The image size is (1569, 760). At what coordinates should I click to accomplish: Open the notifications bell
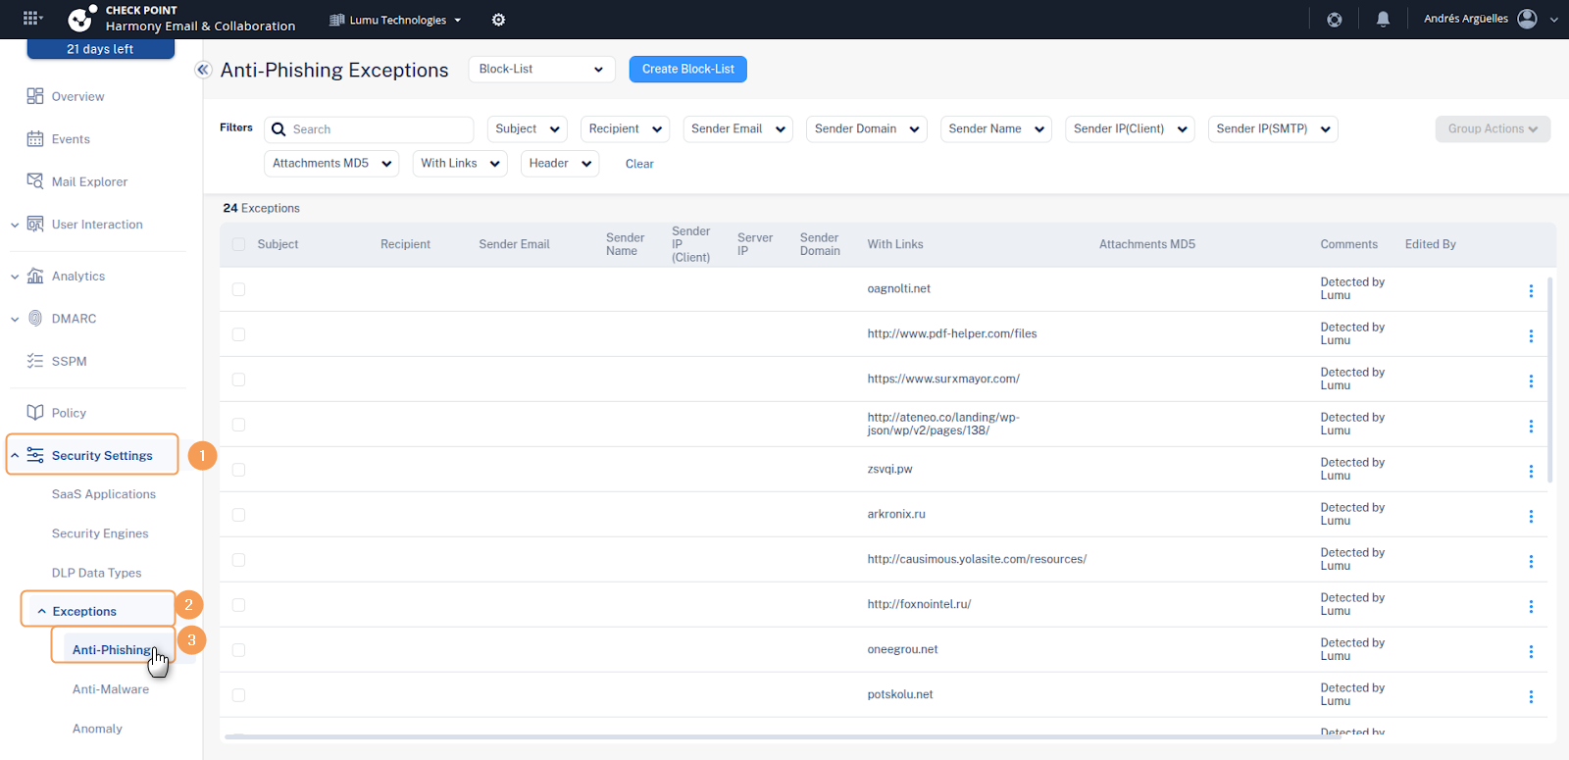point(1383,20)
